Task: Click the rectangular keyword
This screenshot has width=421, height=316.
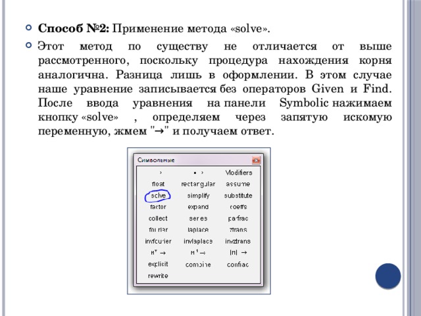Action: (x=198, y=184)
